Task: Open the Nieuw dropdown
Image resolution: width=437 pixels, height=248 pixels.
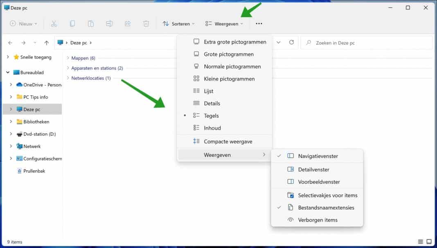Action: (x=23, y=24)
